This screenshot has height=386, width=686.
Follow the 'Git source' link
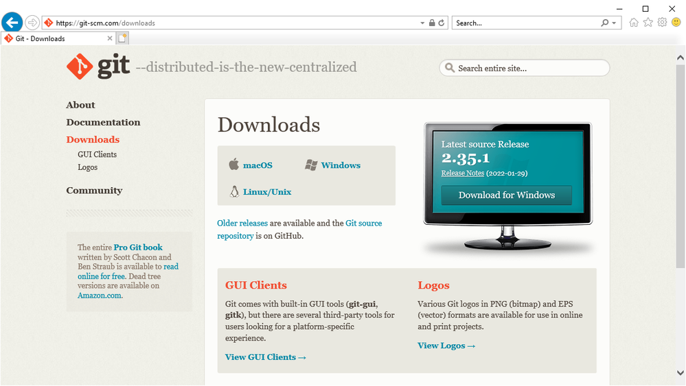coord(363,223)
